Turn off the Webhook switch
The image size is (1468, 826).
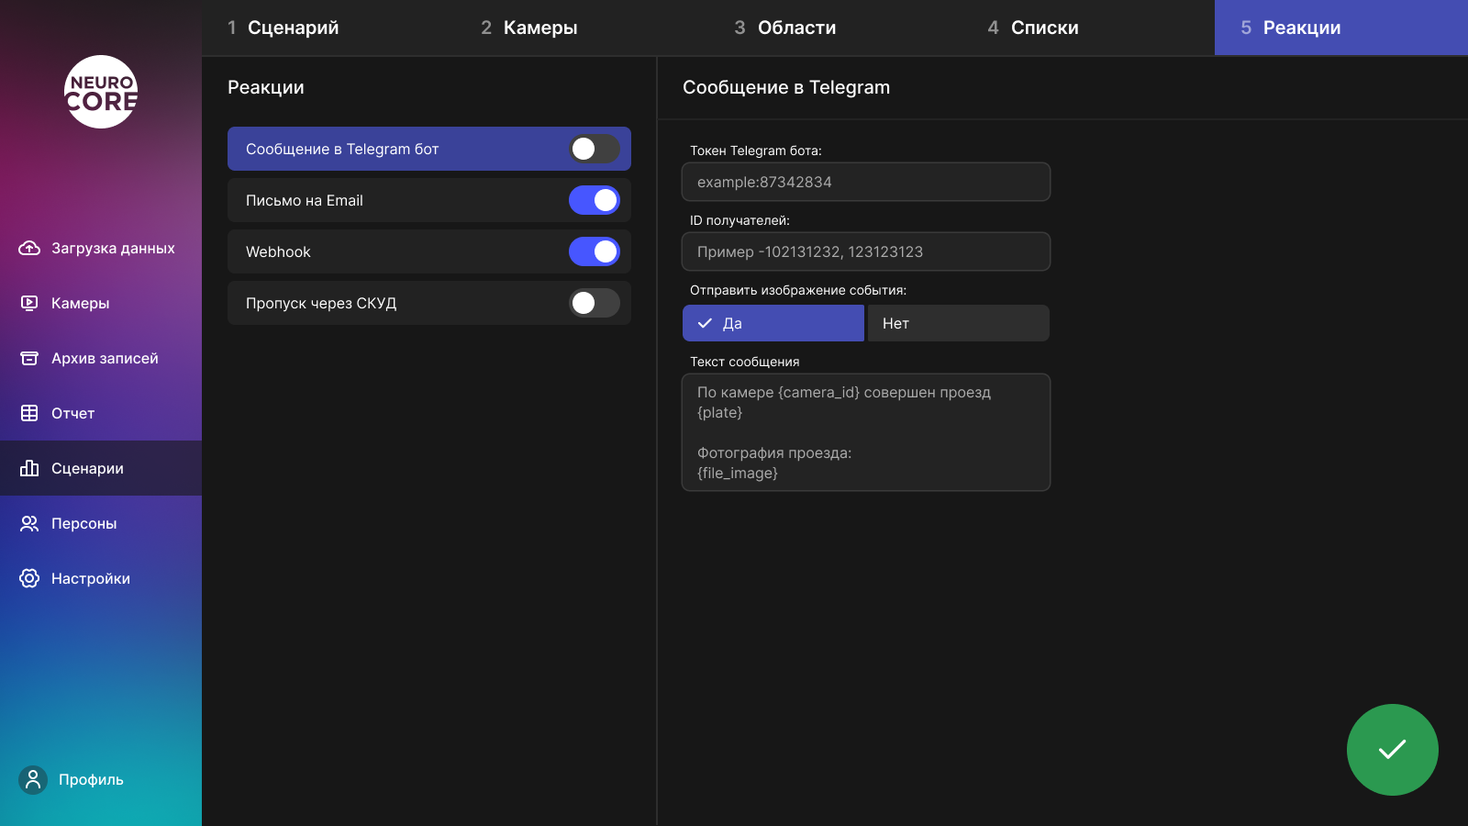[x=594, y=251]
